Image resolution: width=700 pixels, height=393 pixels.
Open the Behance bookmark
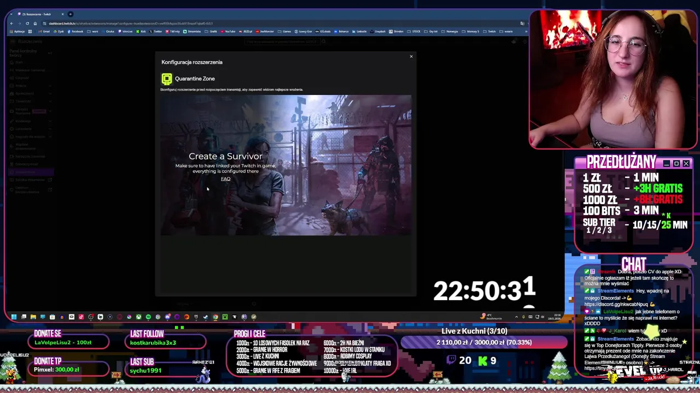click(x=341, y=31)
